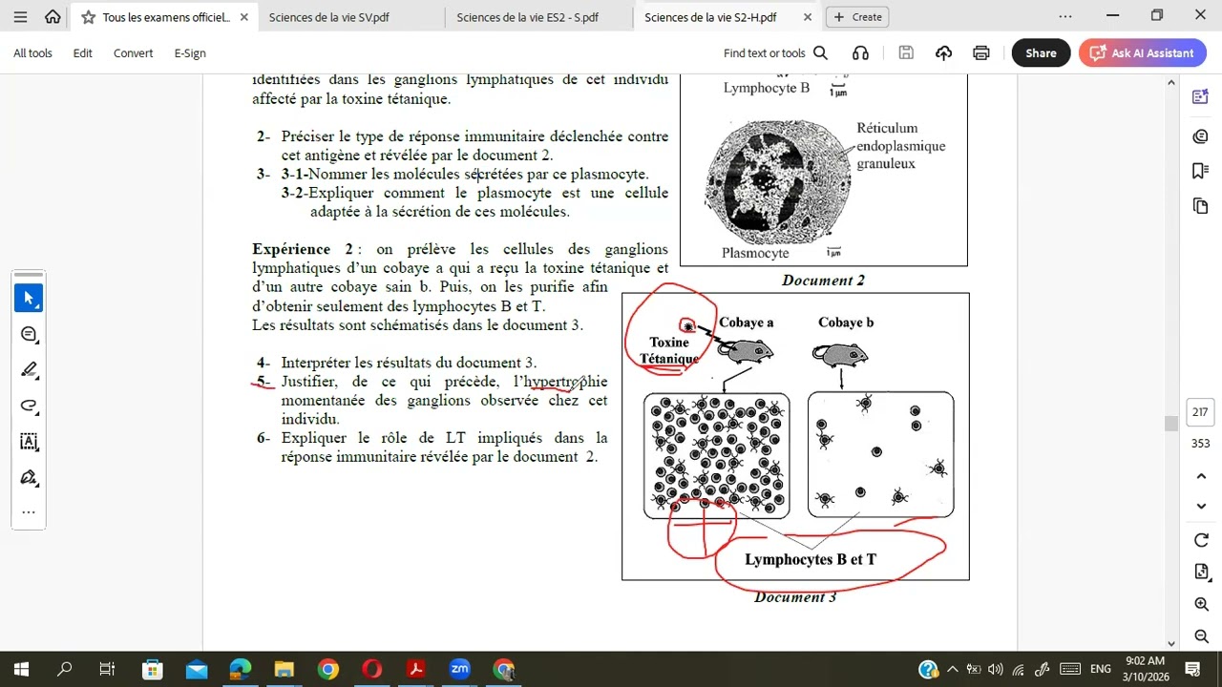
Task: Open Mail app from taskbar
Action: click(x=197, y=669)
